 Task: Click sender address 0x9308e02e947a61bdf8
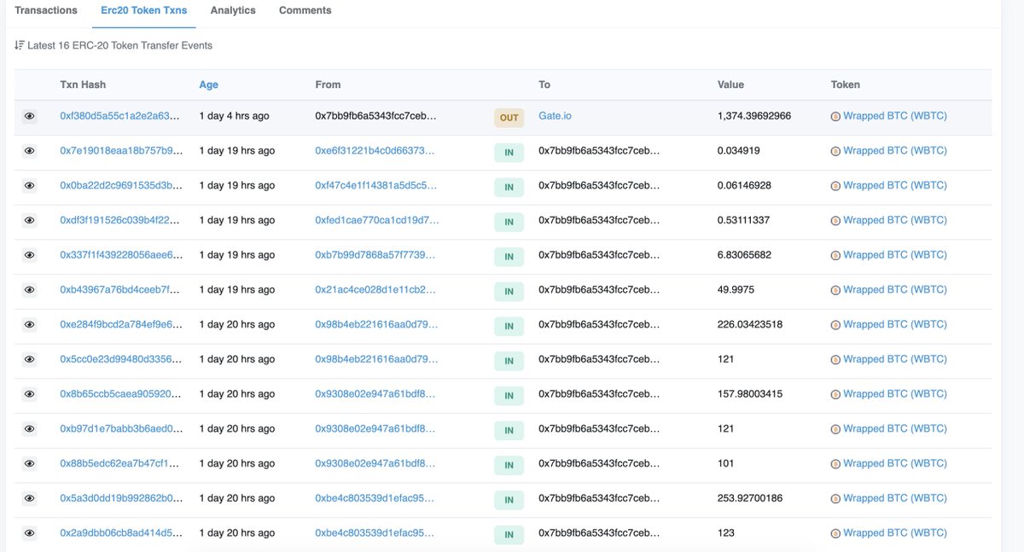[x=375, y=394]
